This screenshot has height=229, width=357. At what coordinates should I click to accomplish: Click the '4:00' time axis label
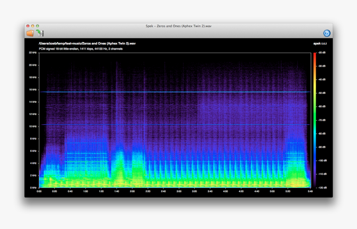click(225, 191)
